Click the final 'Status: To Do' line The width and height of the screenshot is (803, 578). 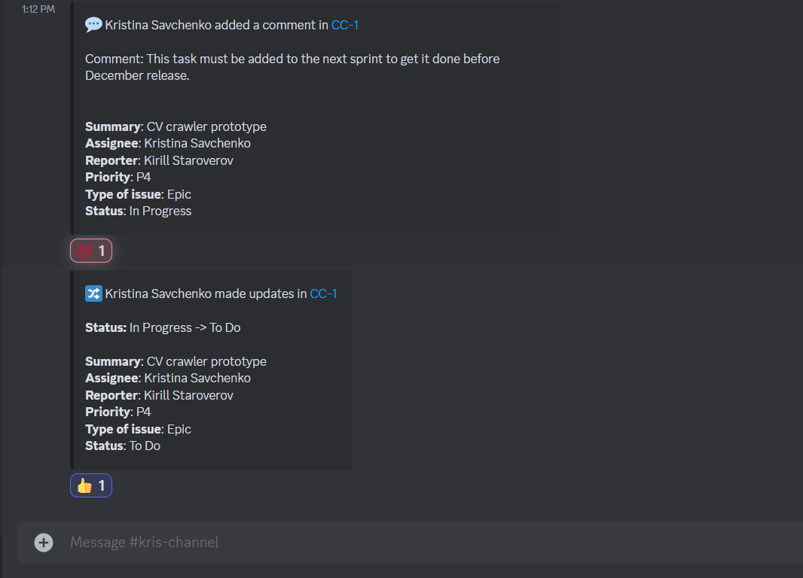coord(123,446)
